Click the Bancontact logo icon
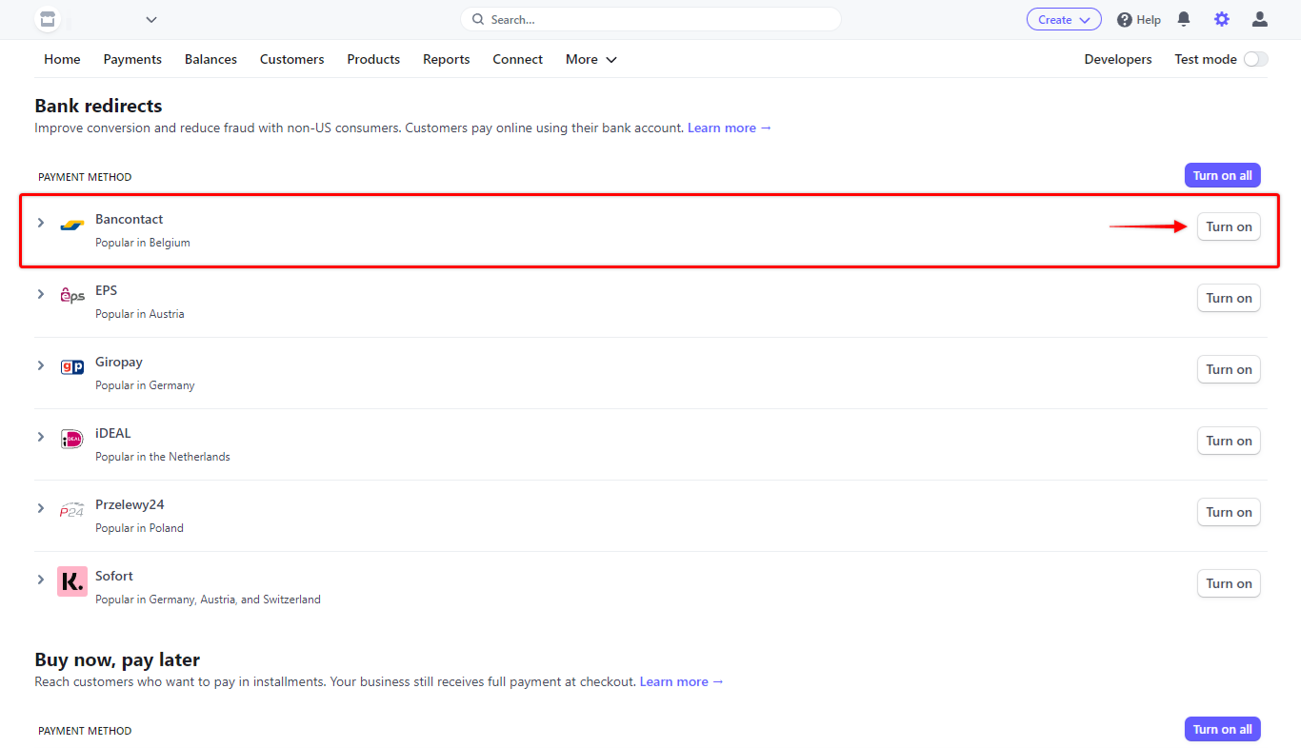Image resolution: width=1301 pixels, height=748 pixels. pos(72,226)
